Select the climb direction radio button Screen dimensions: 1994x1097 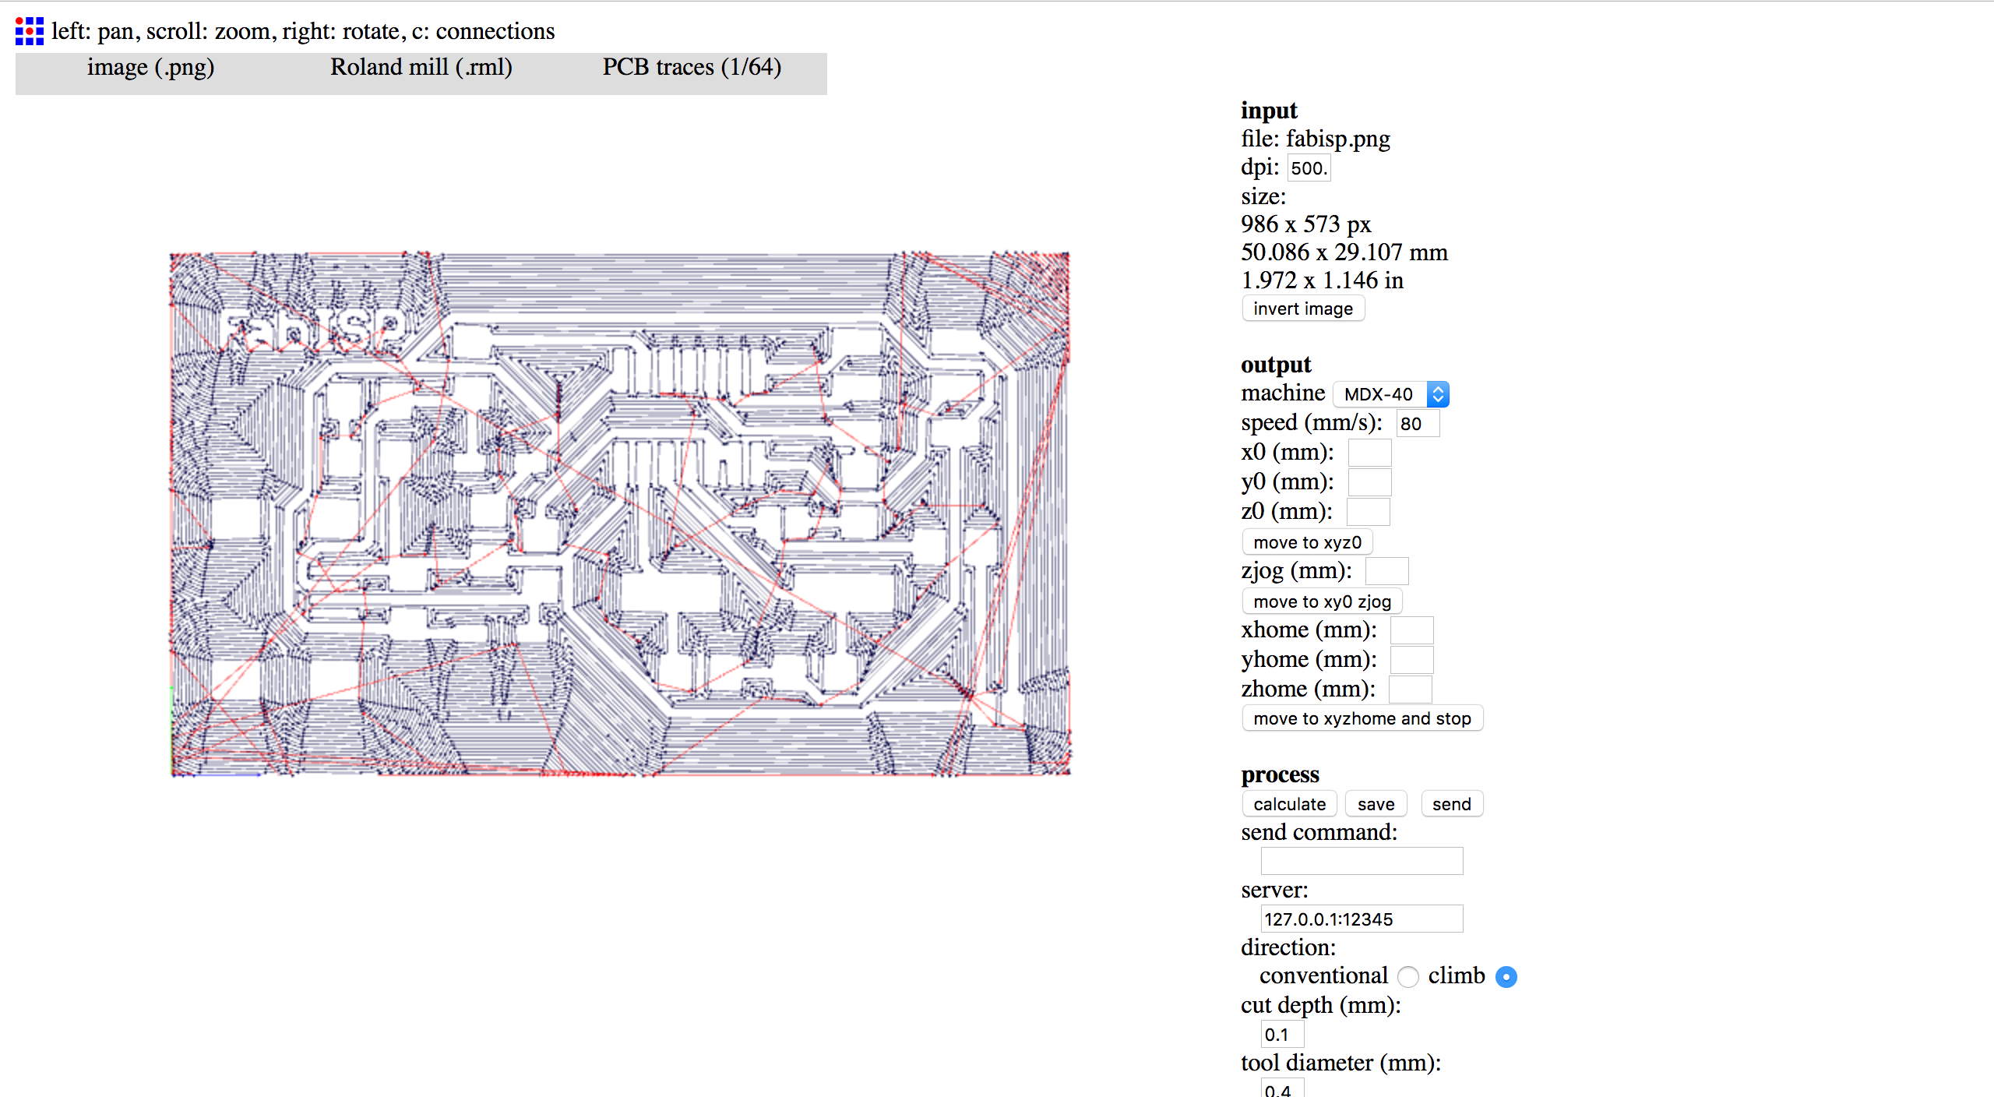coord(1506,976)
